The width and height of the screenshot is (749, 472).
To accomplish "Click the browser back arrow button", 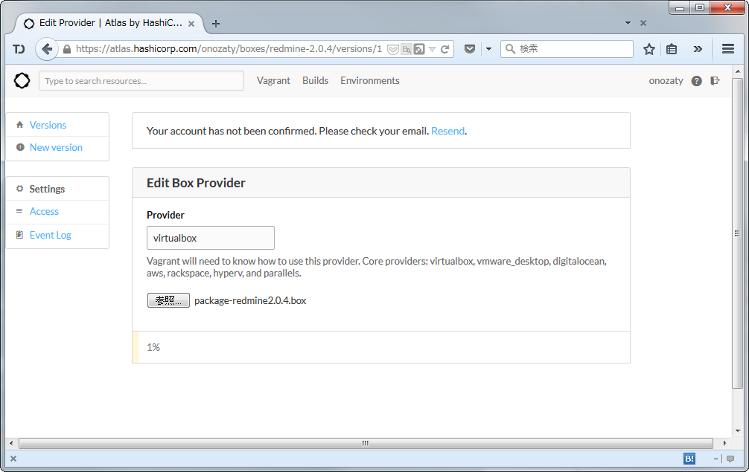I will [x=47, y=49].
